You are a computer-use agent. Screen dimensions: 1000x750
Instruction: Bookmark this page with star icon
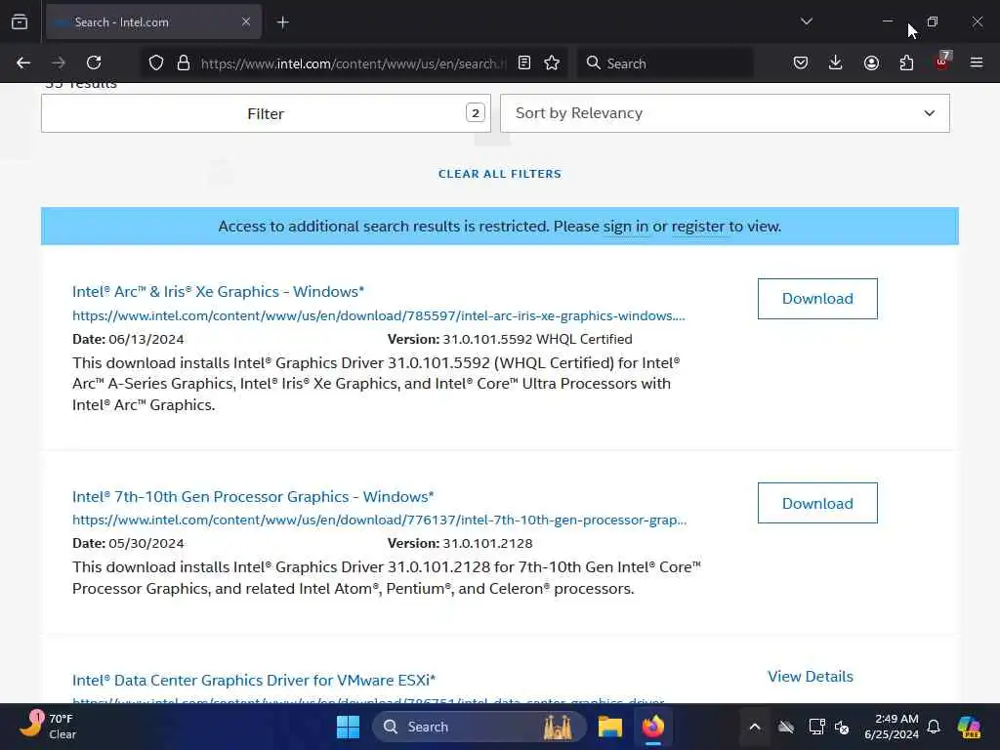[x=553, y=62]
